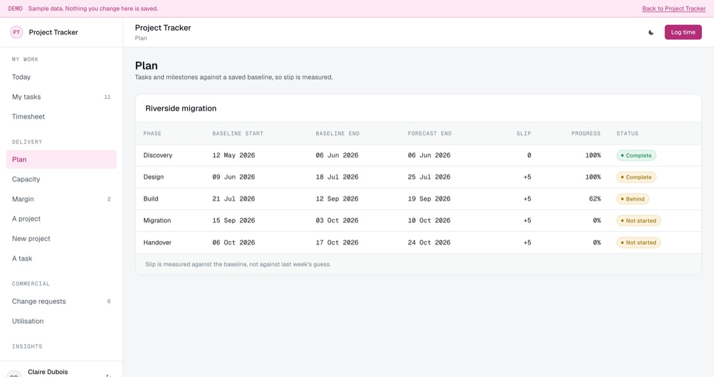Click the slip value 0 for Discovery

529,156
